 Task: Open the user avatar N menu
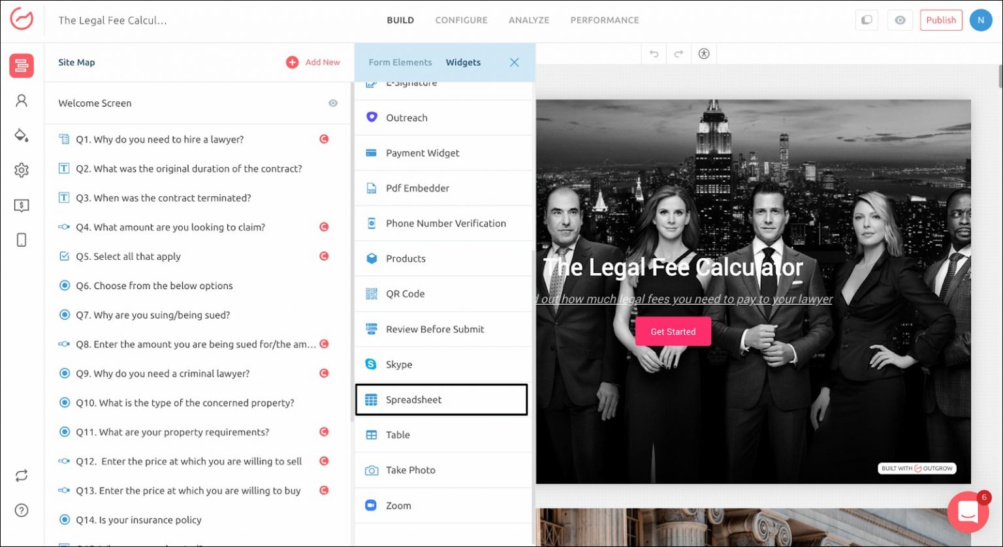[x=980, y=20]
